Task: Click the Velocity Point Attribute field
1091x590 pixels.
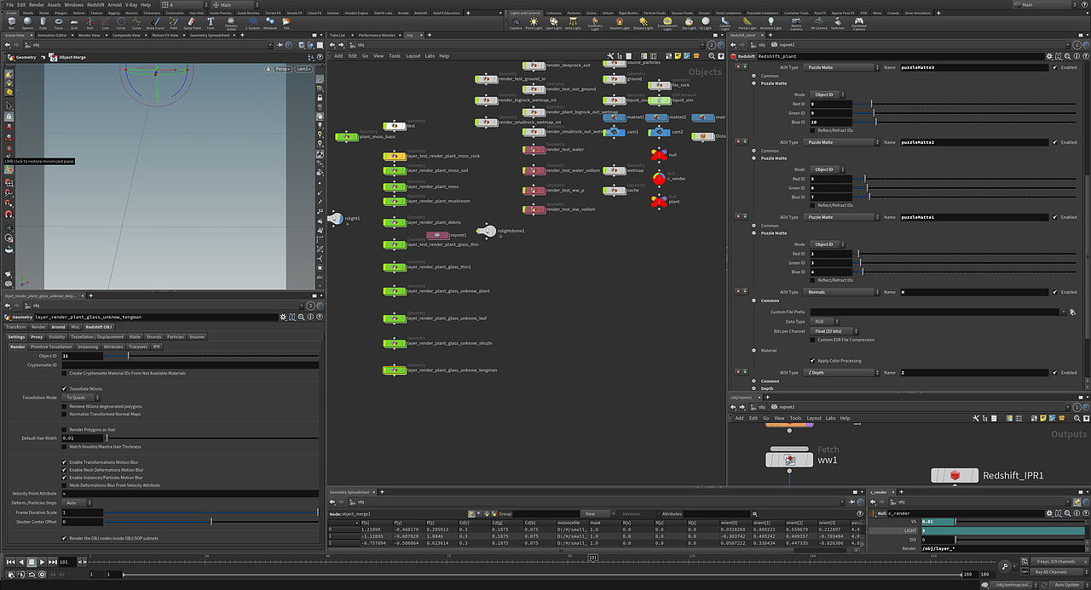Action: pos(189,494)
